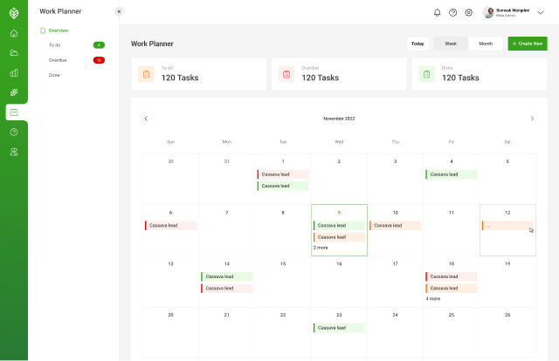Open orange Cassava lead task on 9th
This screenshot has height=361, width=559.
(x=339, y=237)
